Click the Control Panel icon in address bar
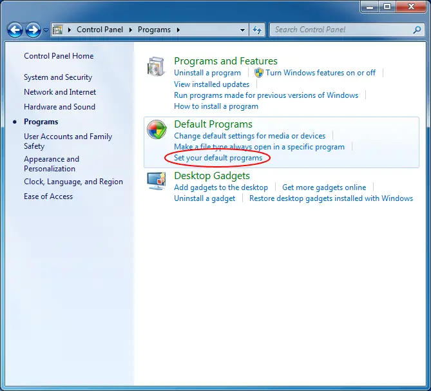The image size is (431, 391). tap(58, 30)
